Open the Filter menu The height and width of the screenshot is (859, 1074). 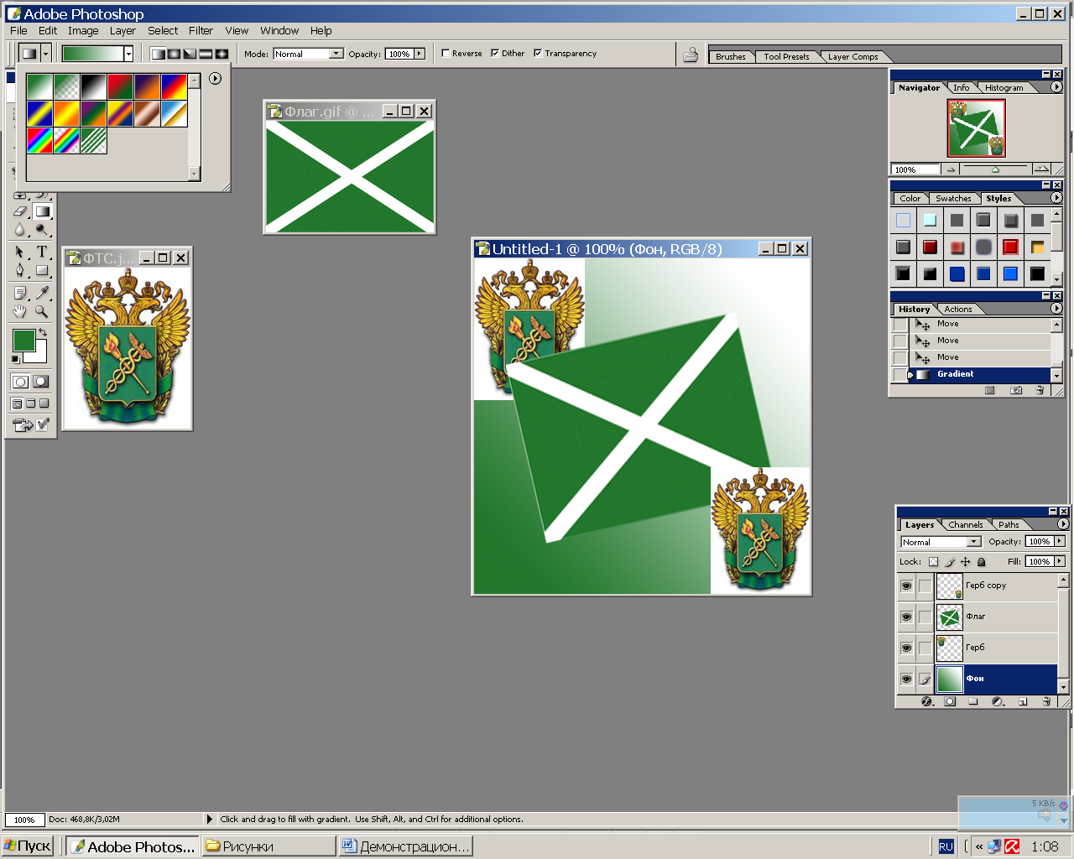(201, 30)
